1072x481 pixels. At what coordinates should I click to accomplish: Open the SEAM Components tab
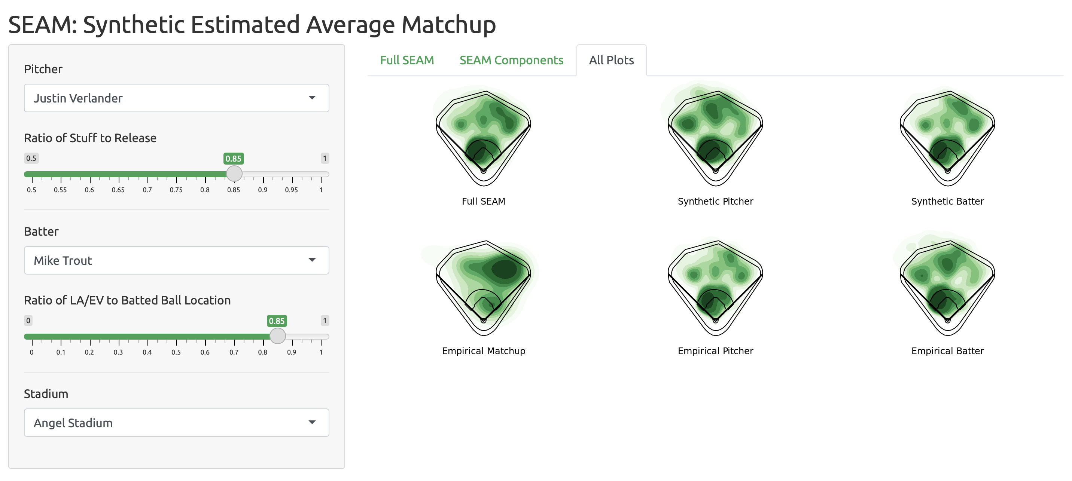point(511,60)
